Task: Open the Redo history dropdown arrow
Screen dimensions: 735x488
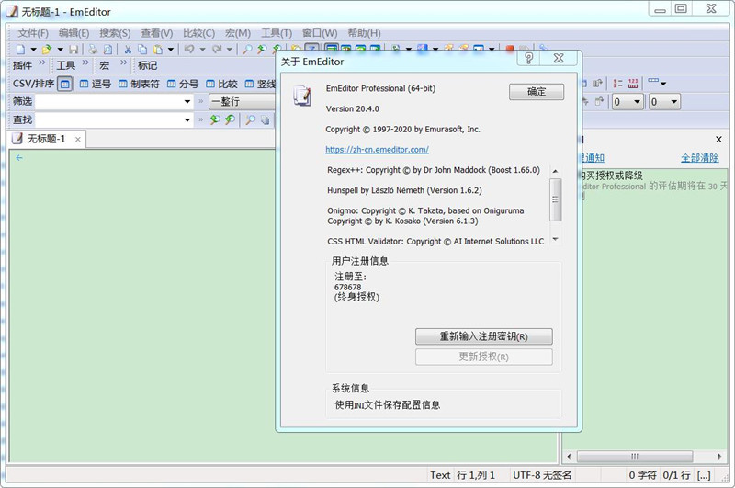Action: tap(229, 49)
